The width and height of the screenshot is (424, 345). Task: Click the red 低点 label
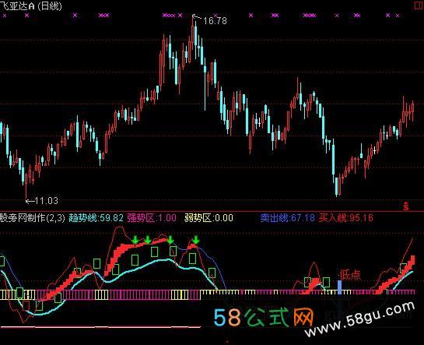(x=350, y=274)
